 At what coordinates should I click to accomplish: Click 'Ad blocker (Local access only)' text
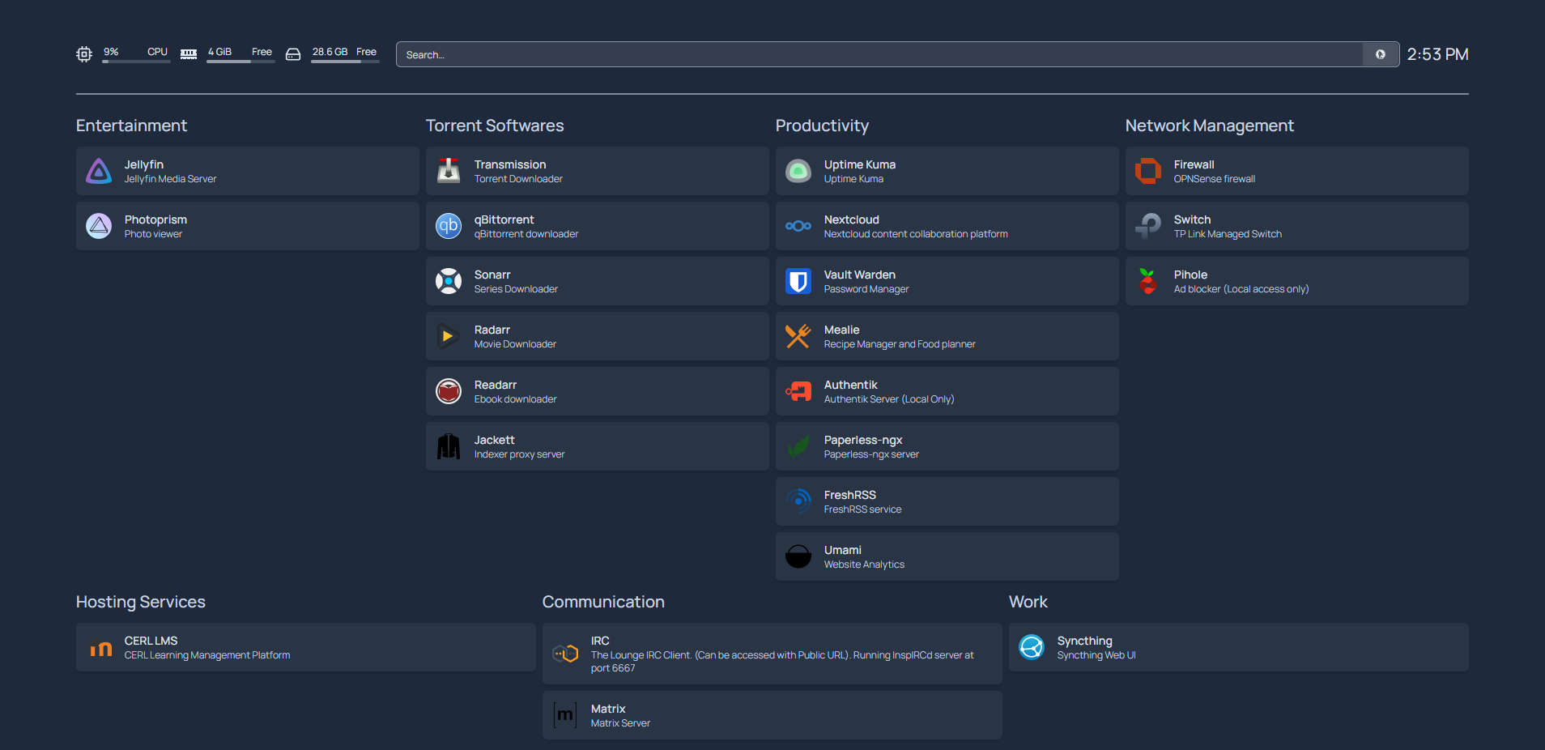coord(1241,289)
